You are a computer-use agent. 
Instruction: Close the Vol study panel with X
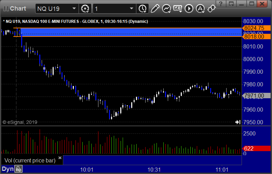click(x=60, y=158)
